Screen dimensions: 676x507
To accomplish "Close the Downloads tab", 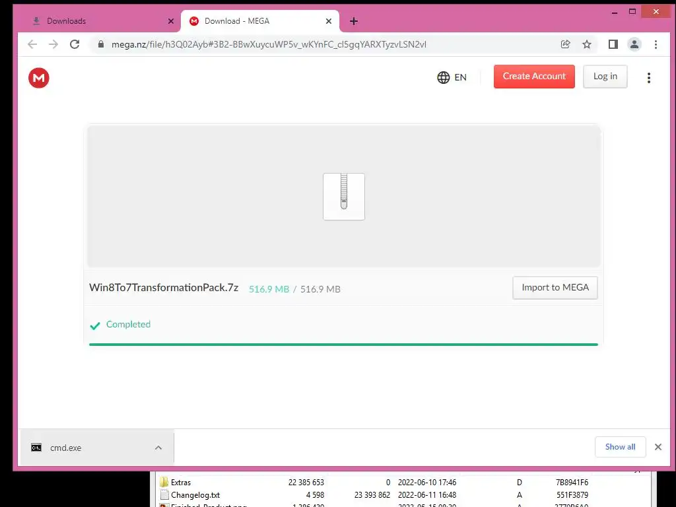I will coord(171,21).
